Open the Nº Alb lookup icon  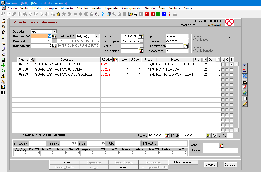pos(209,136)
